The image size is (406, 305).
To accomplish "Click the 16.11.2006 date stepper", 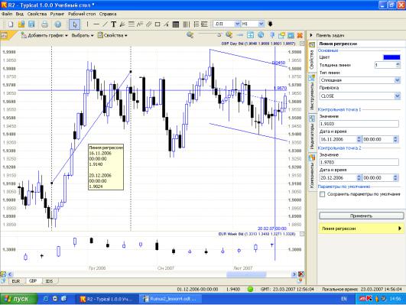I will point(359,139).
